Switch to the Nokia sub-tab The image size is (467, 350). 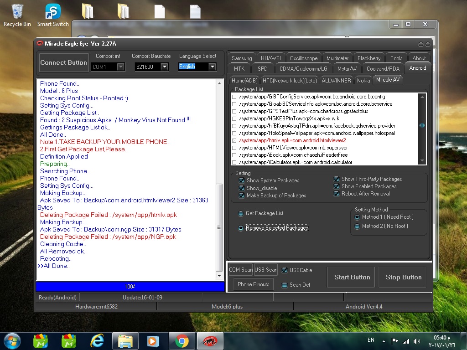pos(363,80)
